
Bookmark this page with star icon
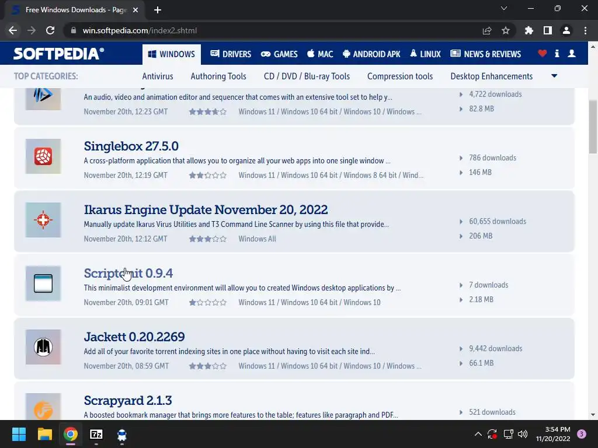click(506, 30)
